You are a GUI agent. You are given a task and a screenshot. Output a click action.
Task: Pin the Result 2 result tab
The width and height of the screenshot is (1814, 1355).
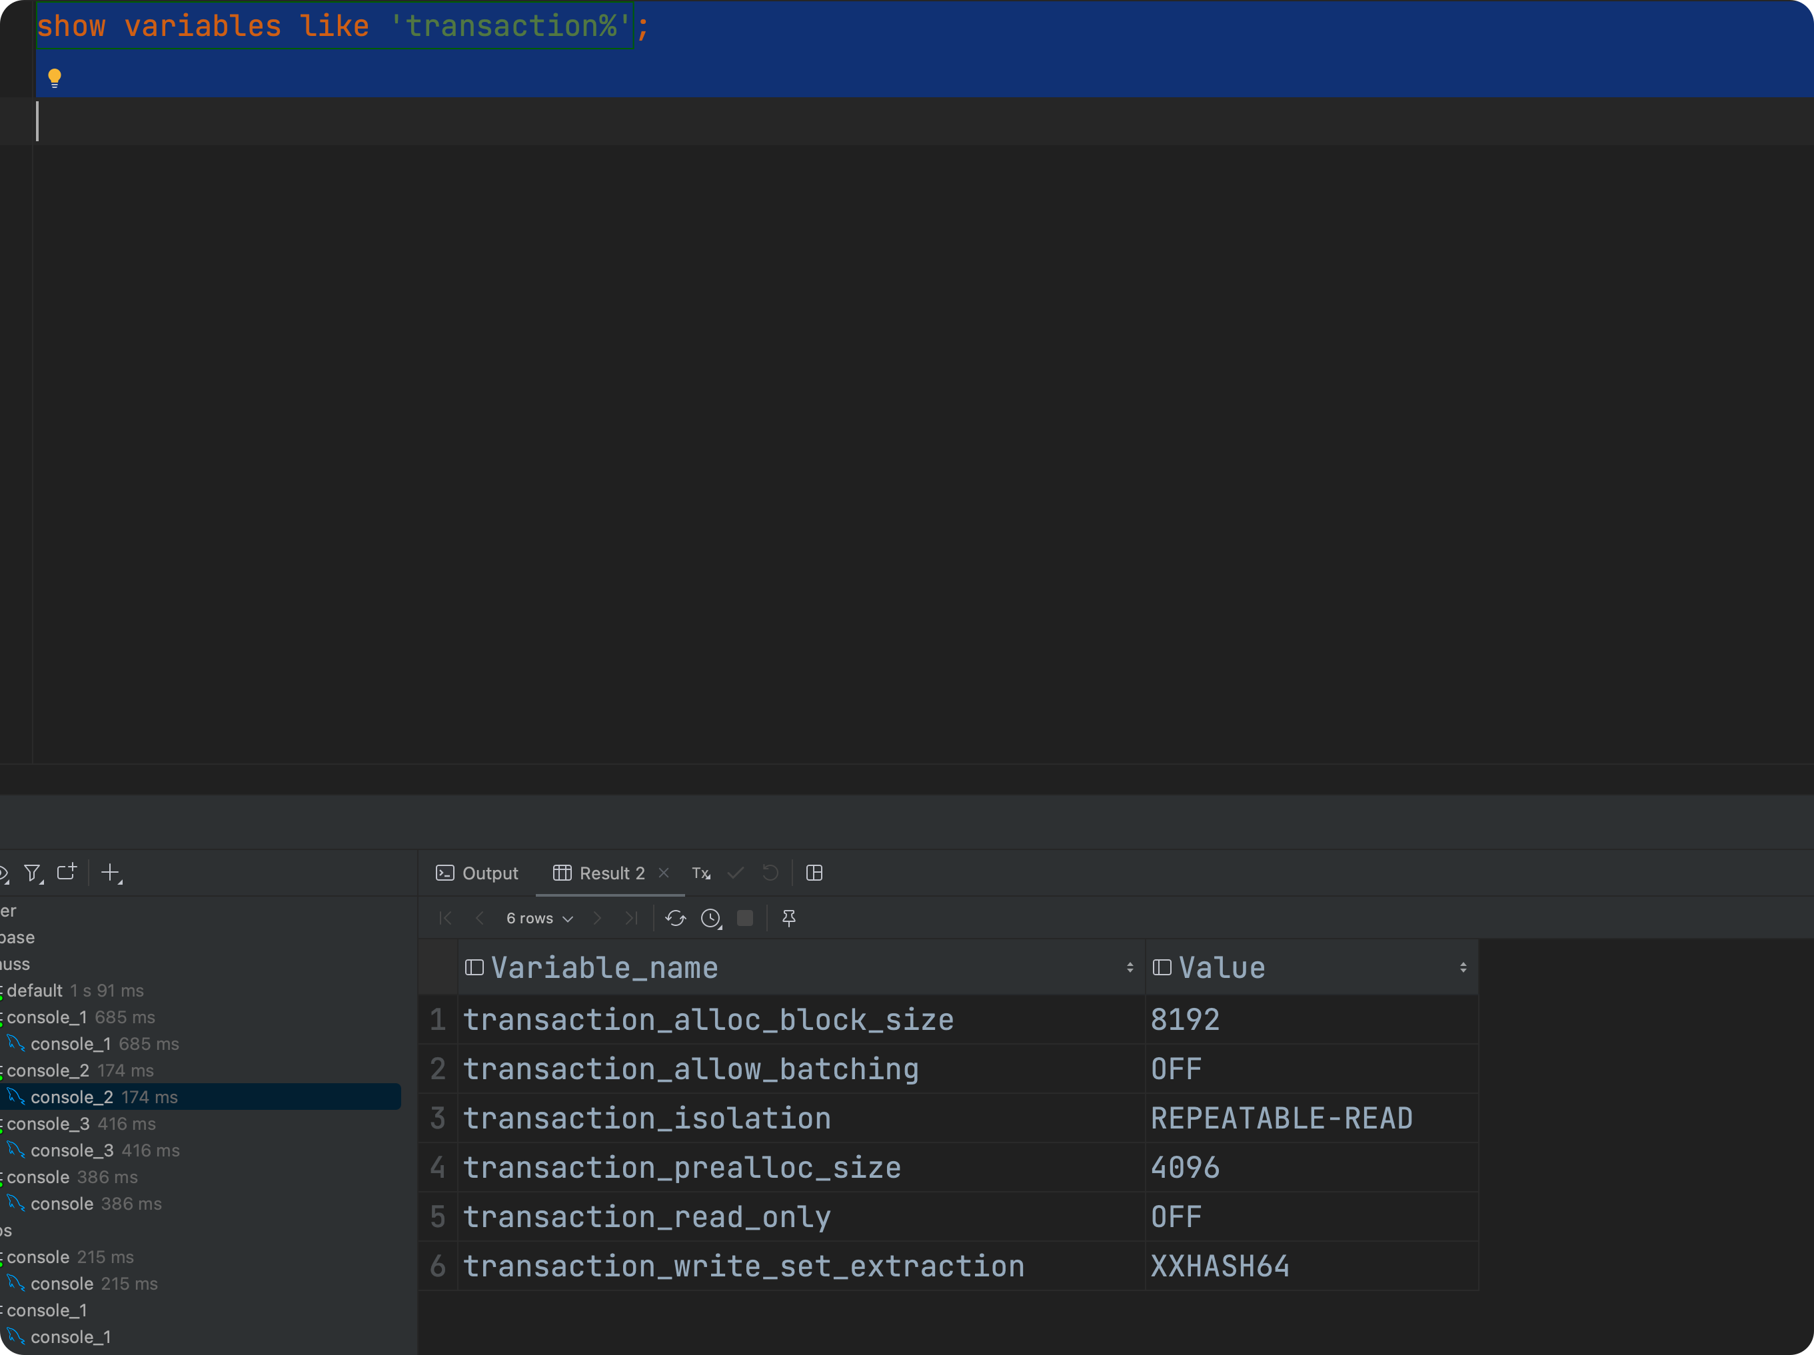pos(788,918)
